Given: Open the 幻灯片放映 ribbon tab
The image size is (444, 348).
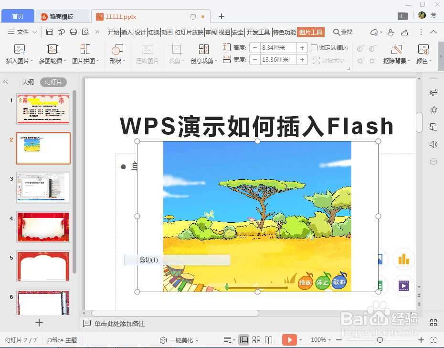Looking at the screenshot, I should [x=189, y=33].
